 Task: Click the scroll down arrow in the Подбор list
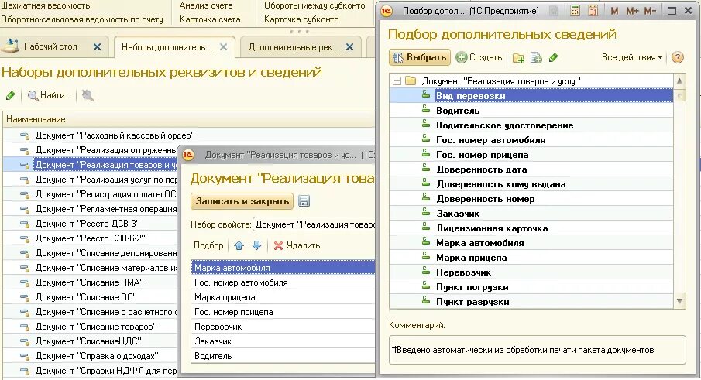[x=679, y=301]
